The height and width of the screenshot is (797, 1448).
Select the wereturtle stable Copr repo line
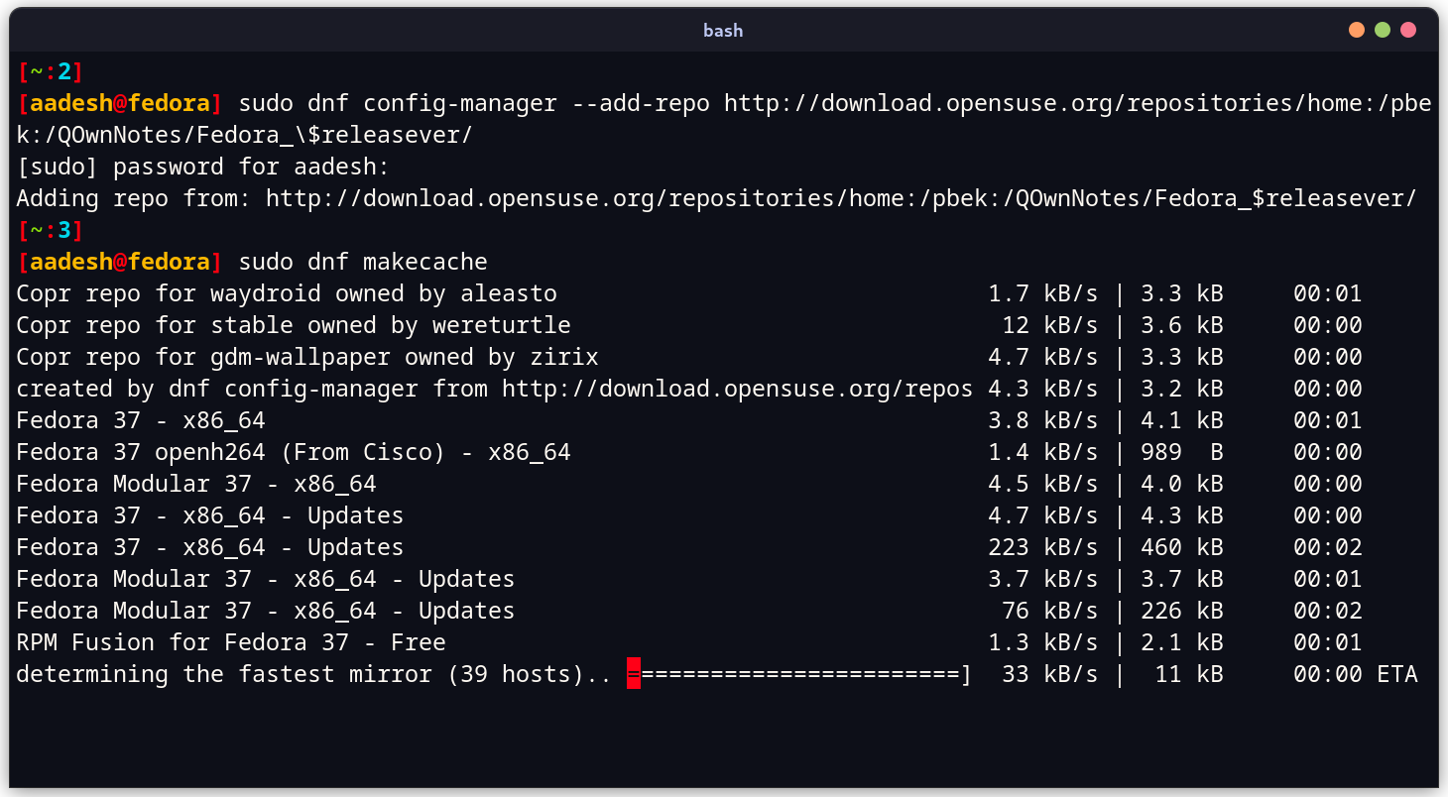(x=294, y=325)
